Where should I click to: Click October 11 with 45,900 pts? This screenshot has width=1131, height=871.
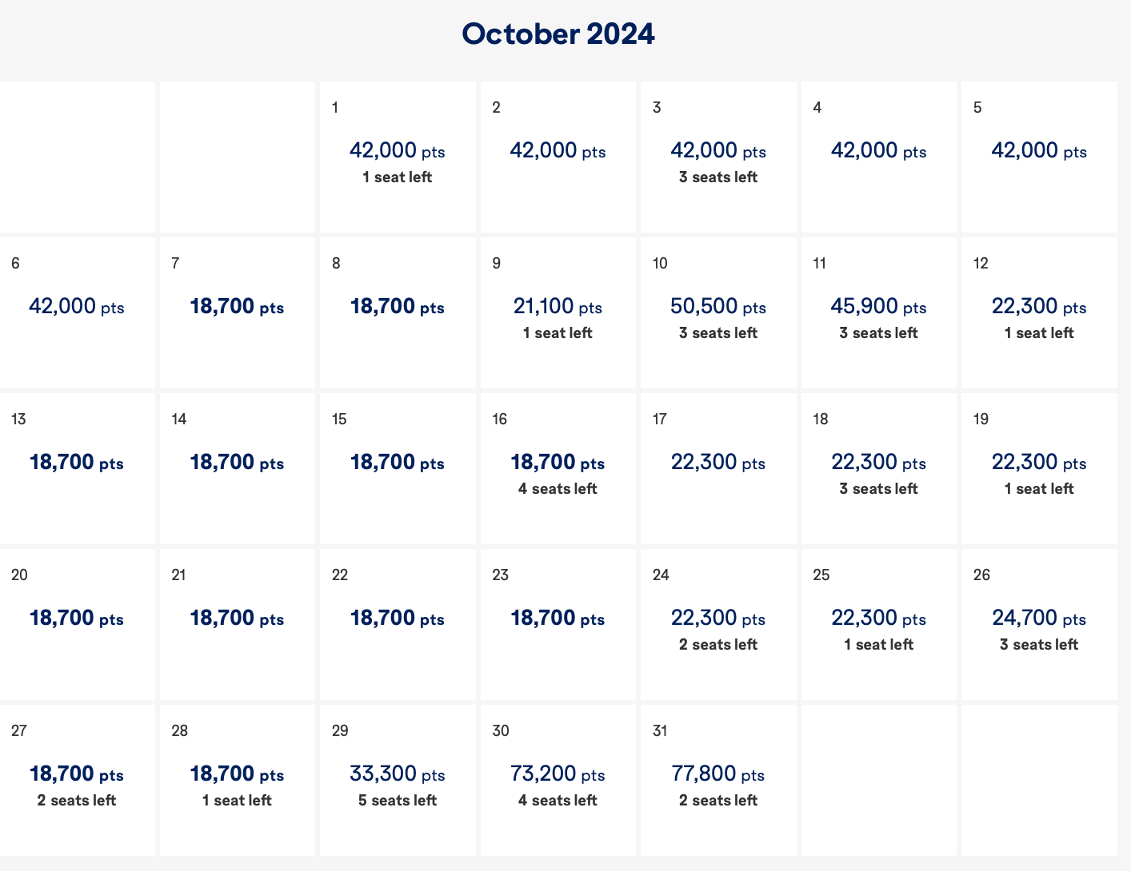(x=878, y=312)
